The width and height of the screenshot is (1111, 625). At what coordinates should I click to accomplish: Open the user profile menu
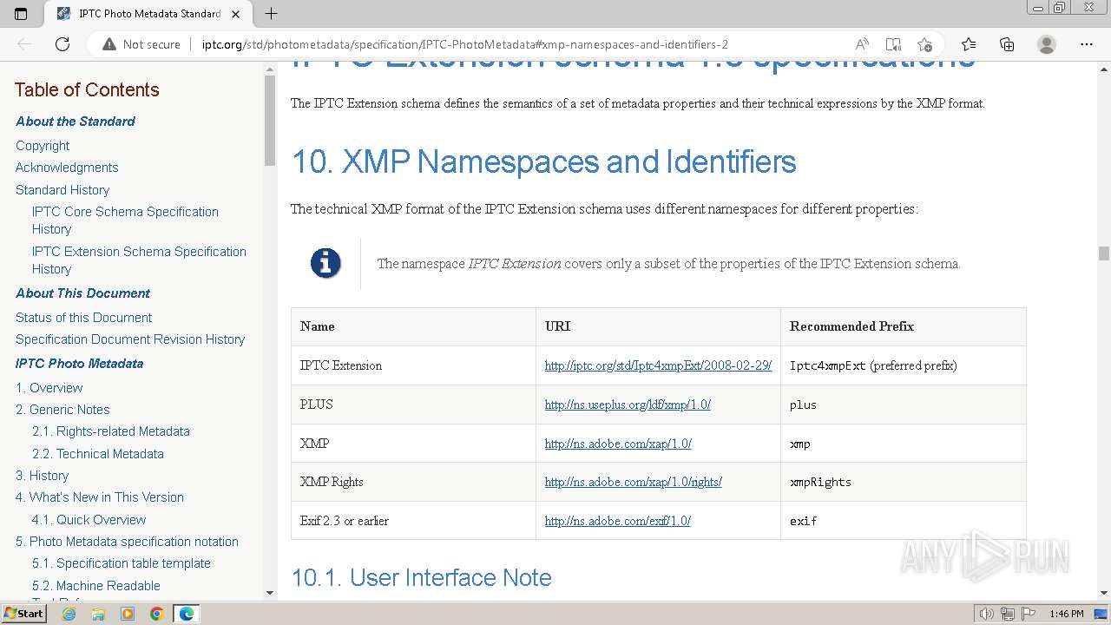pyautogui.click(x=1047, y=44)
